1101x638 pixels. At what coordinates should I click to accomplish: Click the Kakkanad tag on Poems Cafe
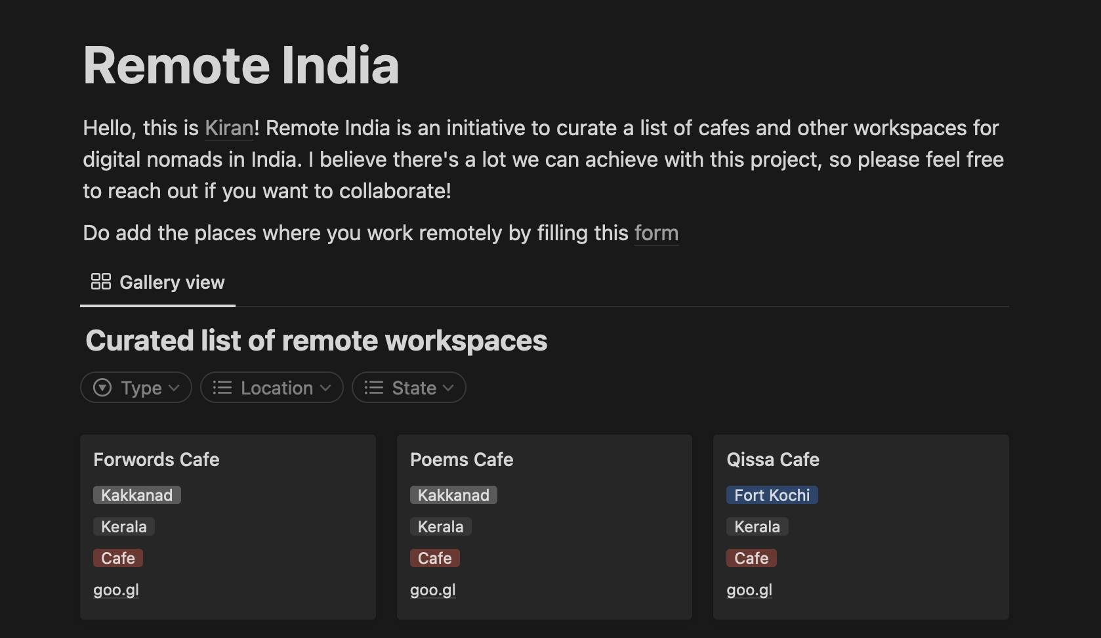point(453,495)
